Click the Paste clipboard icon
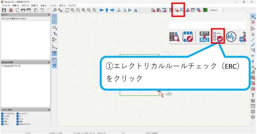Screen dimensions: 257x134 [x=36, y=10]
